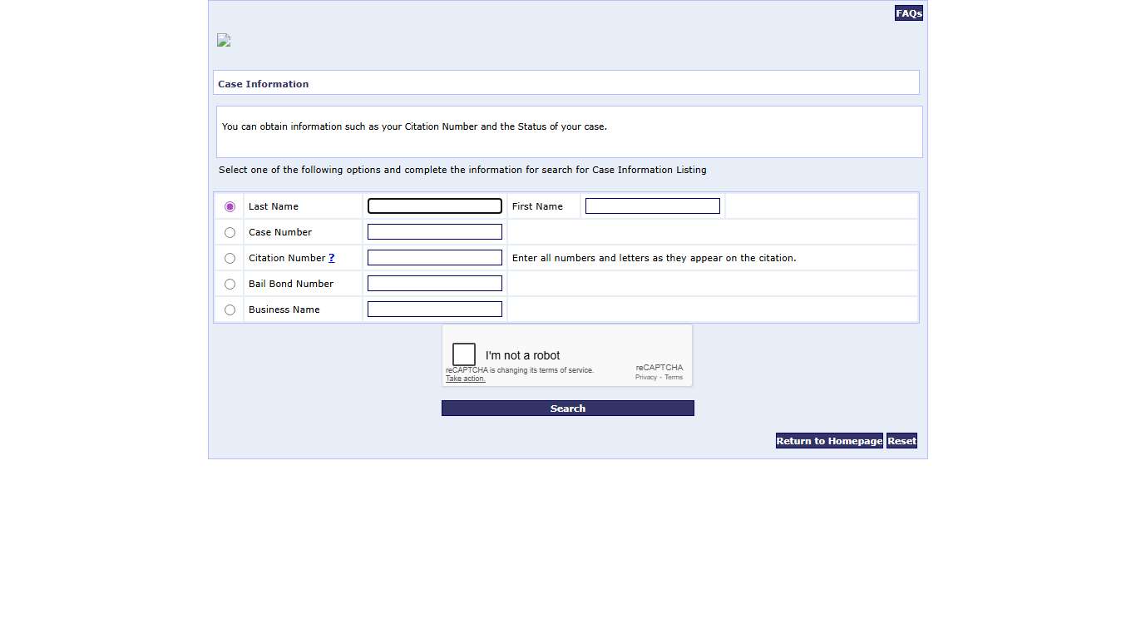
Task: Reset the search form
Action: [x=901, y=441]
